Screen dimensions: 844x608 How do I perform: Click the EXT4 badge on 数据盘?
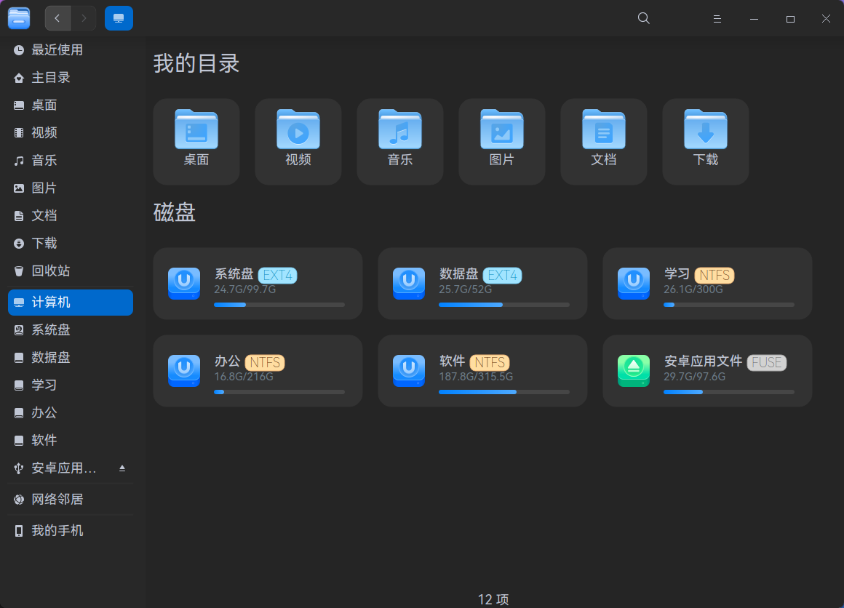(502, 276)
